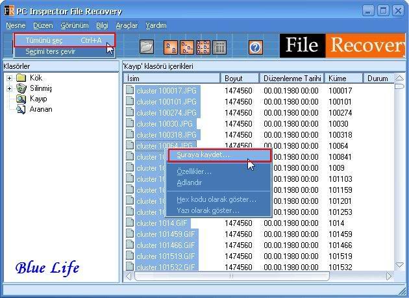Viewport: 409px width, 298px height.
Task: Select Kök in the folder tree
Action: click(36, 78)
